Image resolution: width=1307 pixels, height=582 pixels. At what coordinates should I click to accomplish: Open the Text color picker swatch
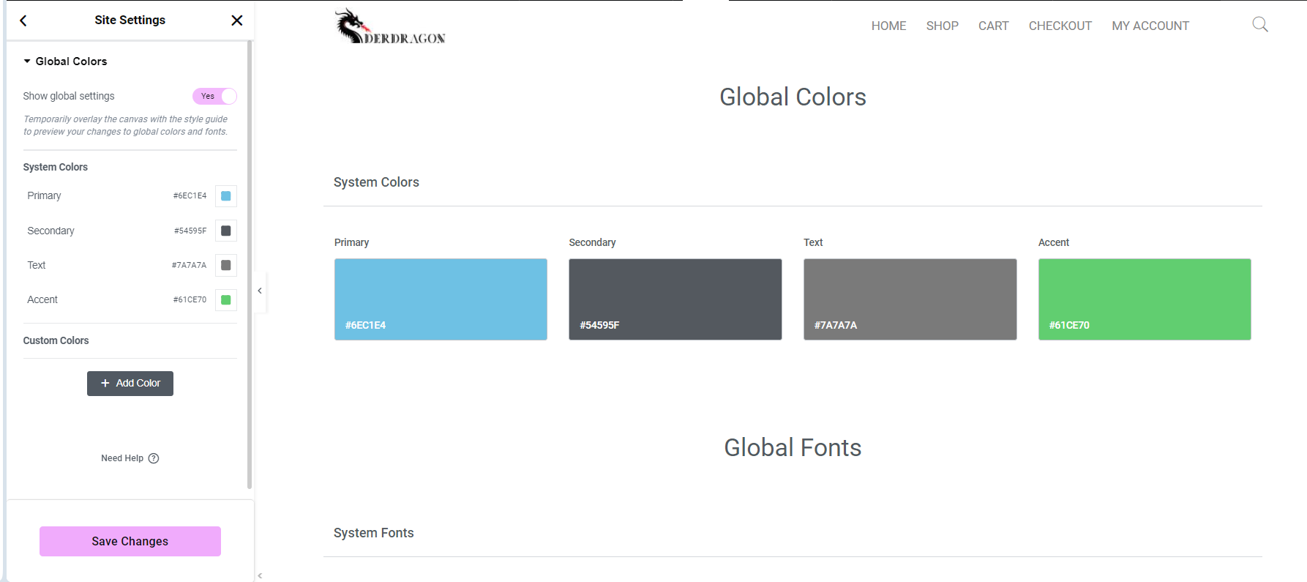pyautogui.click(x=226, y=265)
